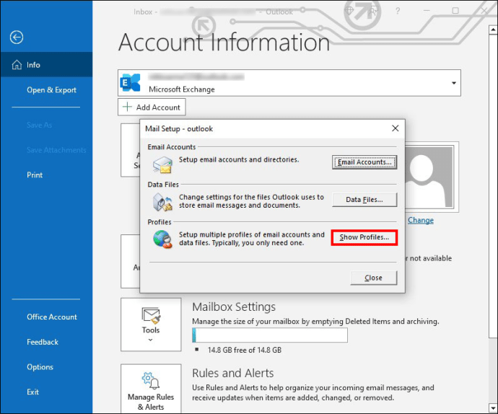Image resolution: width=498 pixels, height=414 pixels.
Task: Click the plus icon on Add Account
Action: (127, 107)
